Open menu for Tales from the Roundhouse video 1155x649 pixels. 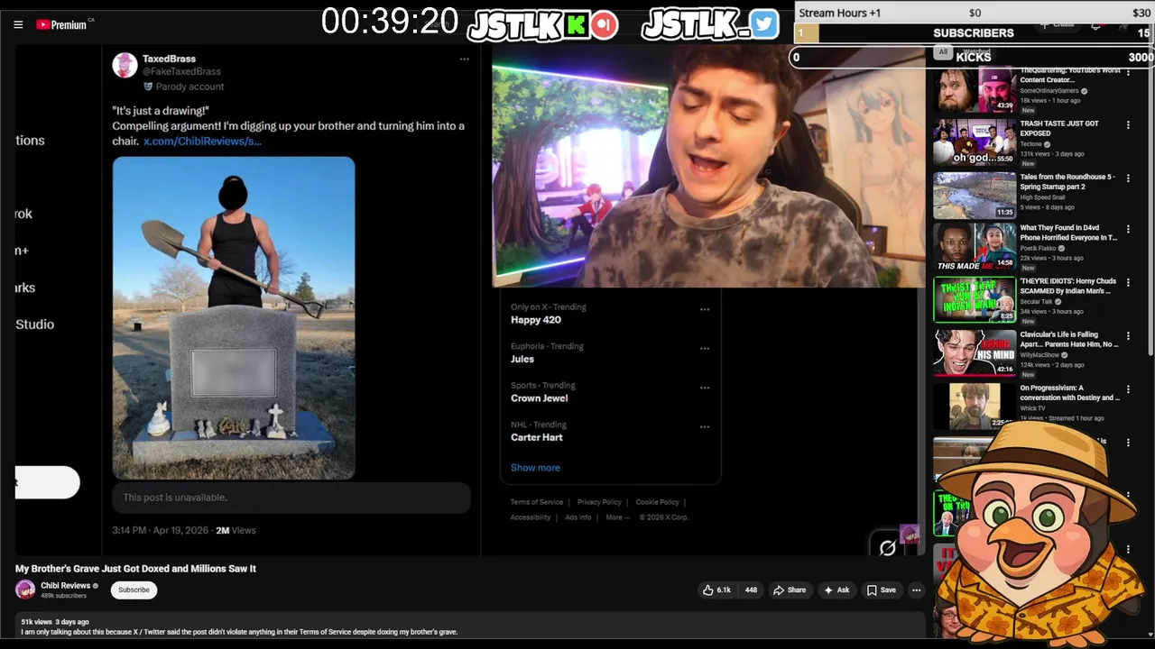tap(1128, 178)
